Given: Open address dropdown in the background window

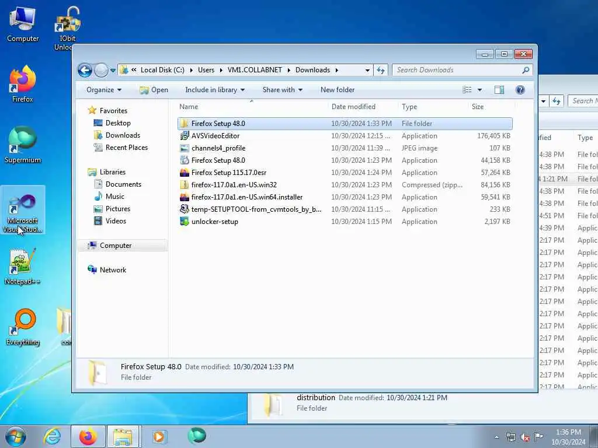Looking at the screenshot, I should click(x=544, y=101).
